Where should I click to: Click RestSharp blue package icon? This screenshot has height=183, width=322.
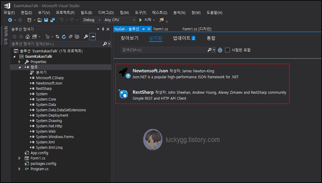(x=123, y=94)
